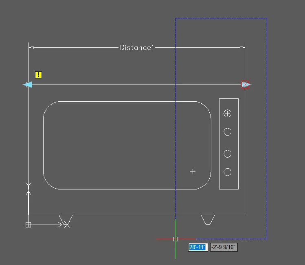The width and height of the screenshot is (305, 265).
Task: Select the Distance1 parameter label
Action: tap(137, 48)
